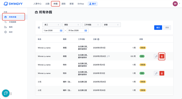Open 休假餘額 in the sidebar
Viewport: 182px width, 99px height.
point(12,22)
